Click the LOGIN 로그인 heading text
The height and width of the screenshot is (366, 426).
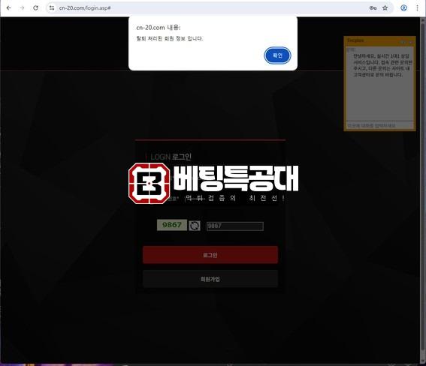171,157
